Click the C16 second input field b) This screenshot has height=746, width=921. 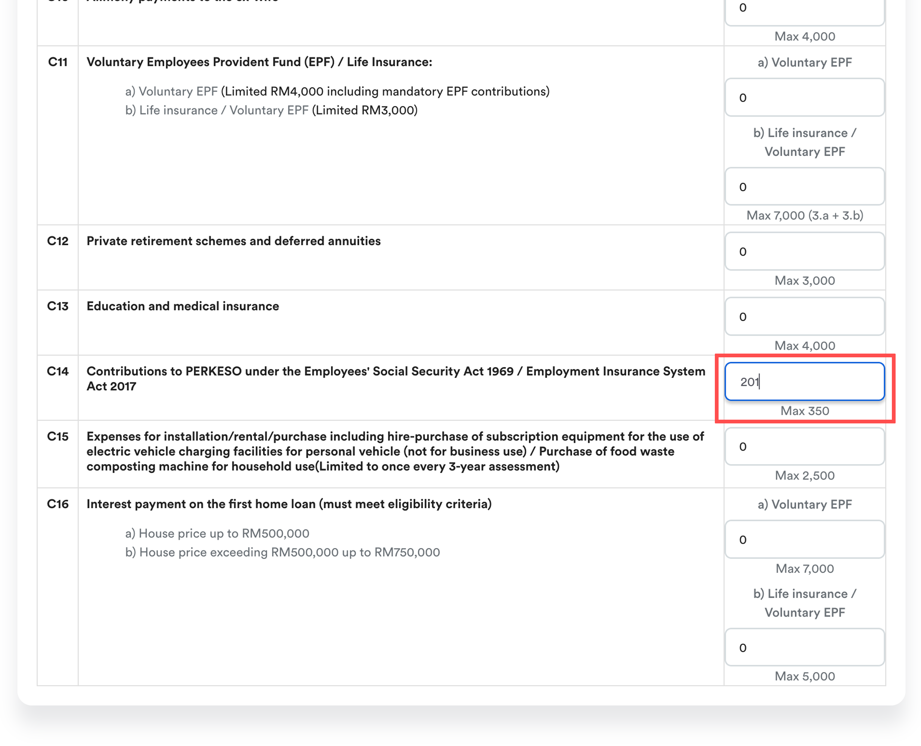[804, 647]
